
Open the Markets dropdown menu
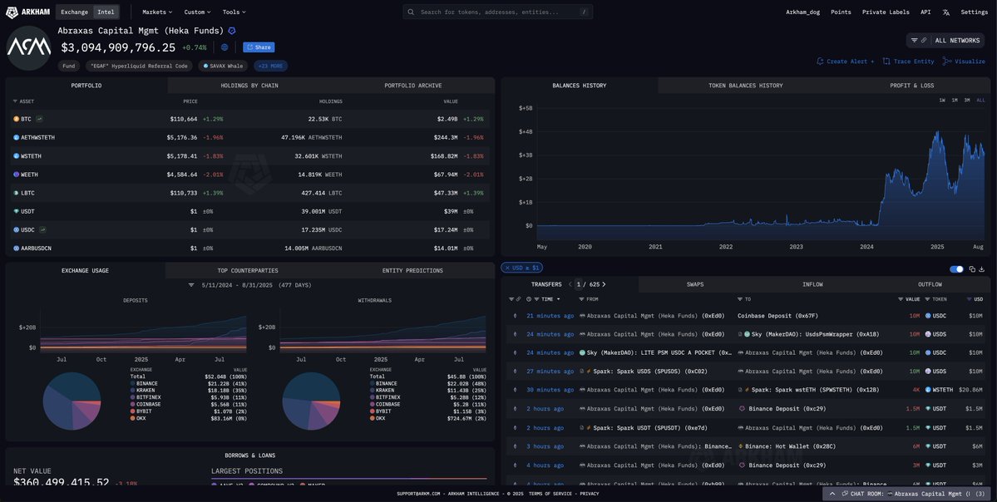click(x=158, y=12)
